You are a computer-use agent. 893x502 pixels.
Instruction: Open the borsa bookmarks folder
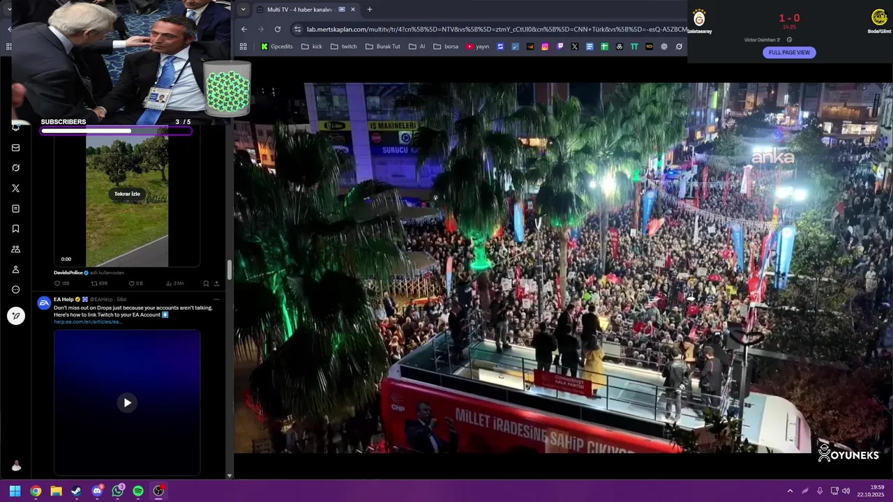click(446, 47)
